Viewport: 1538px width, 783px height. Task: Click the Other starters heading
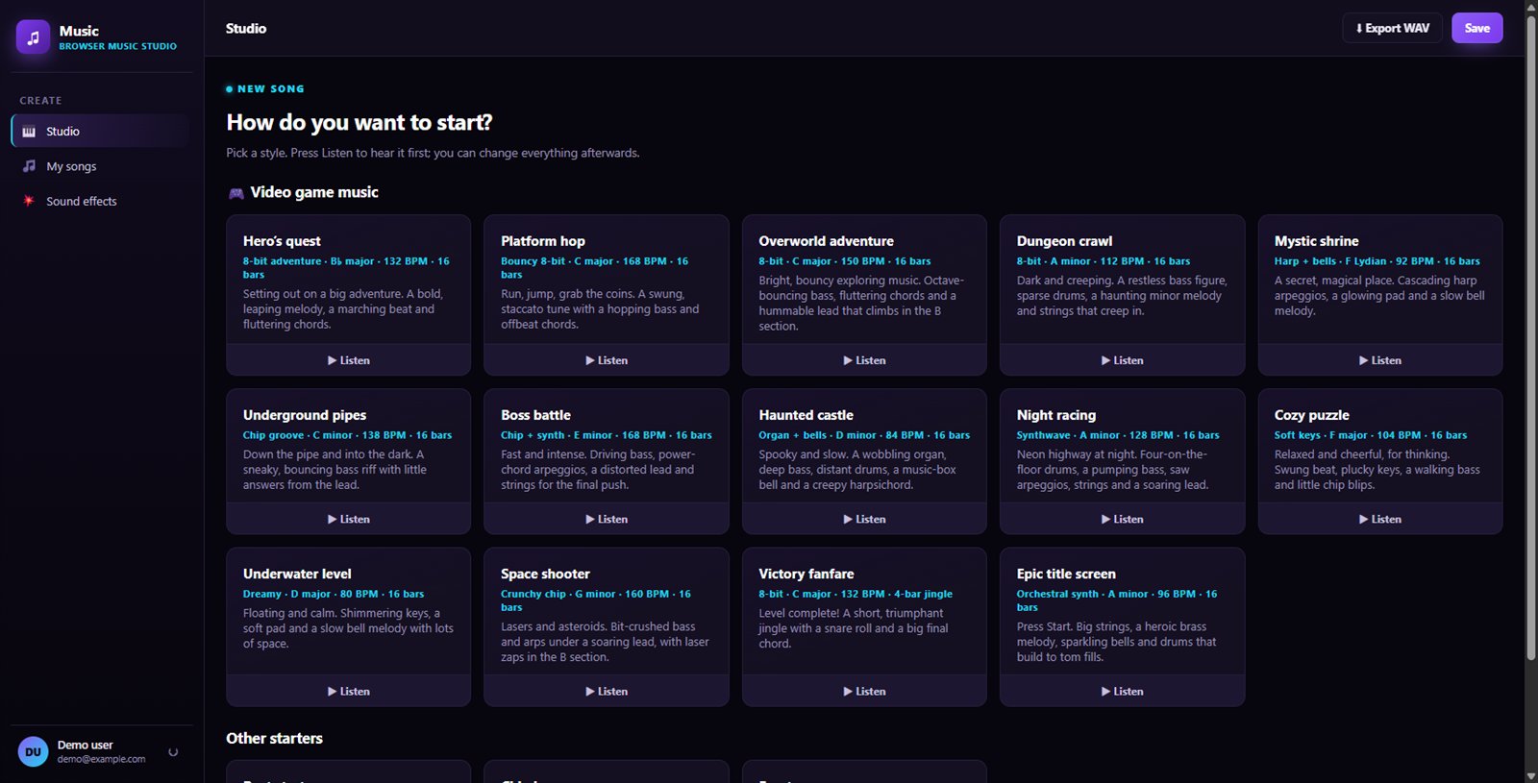[274, 738]
